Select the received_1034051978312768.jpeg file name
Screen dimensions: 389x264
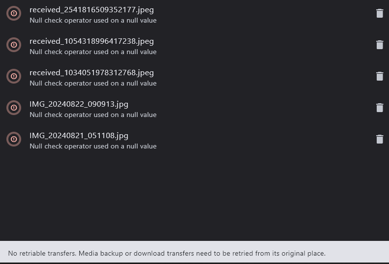[x=91, y=73]
